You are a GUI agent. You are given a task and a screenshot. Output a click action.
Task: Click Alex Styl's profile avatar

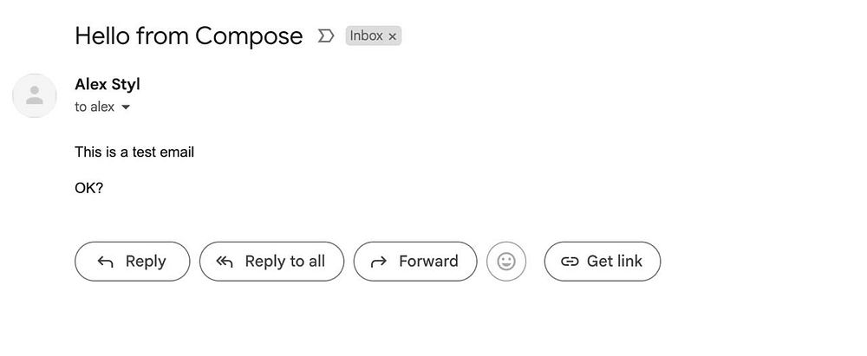[35, 95]
